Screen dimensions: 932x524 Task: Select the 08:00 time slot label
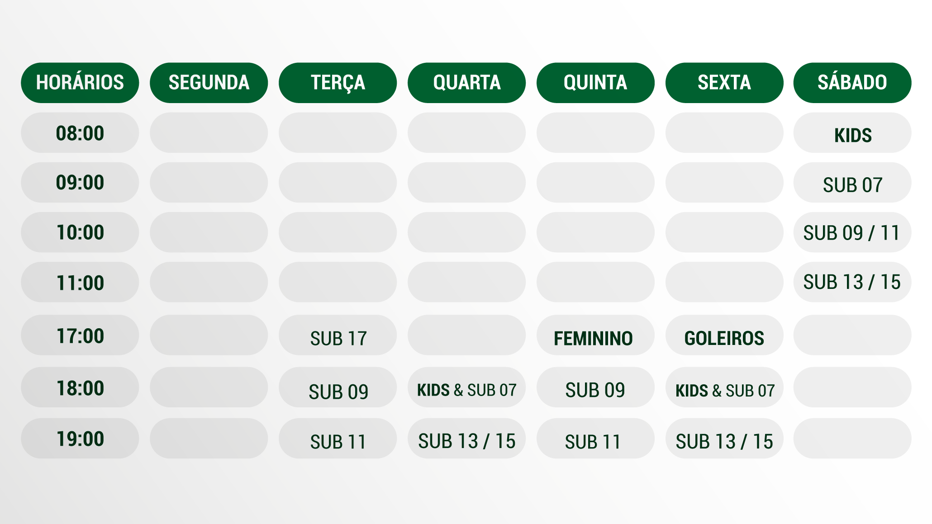(x=80, y=133)
